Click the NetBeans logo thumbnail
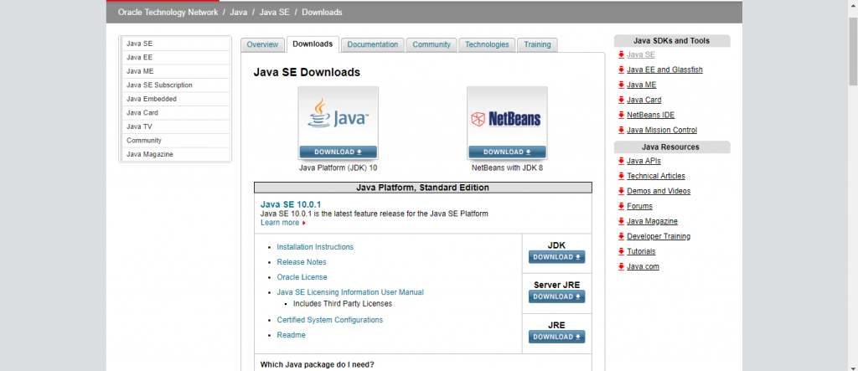Screen dimensions: 858x371 [x=507, y=116]
